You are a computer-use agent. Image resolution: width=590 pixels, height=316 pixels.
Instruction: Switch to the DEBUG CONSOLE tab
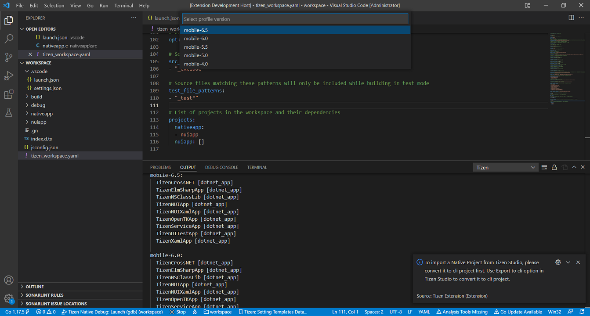(221, 167)
